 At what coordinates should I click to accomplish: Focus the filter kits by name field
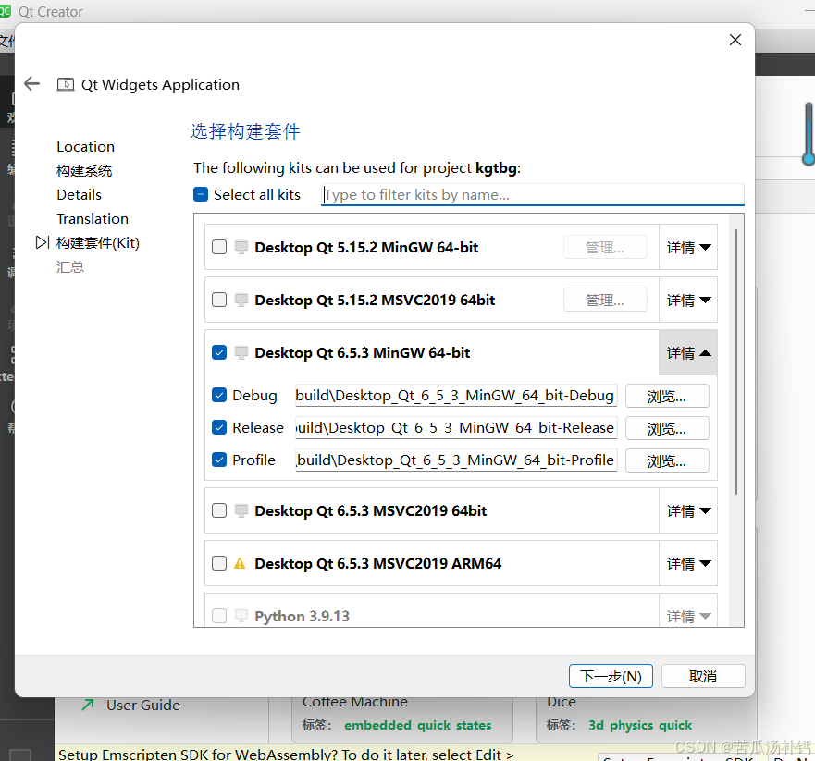click(x=532, y=194)
